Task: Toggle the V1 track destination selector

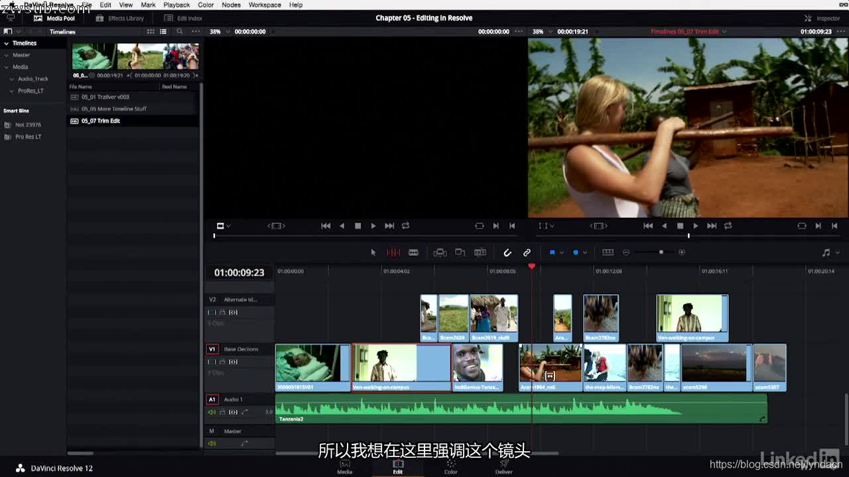Action: pyautogui.click(x=212, y=349)
